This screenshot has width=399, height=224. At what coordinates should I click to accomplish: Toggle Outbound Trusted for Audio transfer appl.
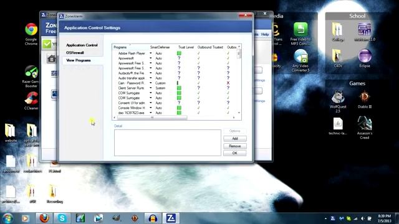pos(198,78)
